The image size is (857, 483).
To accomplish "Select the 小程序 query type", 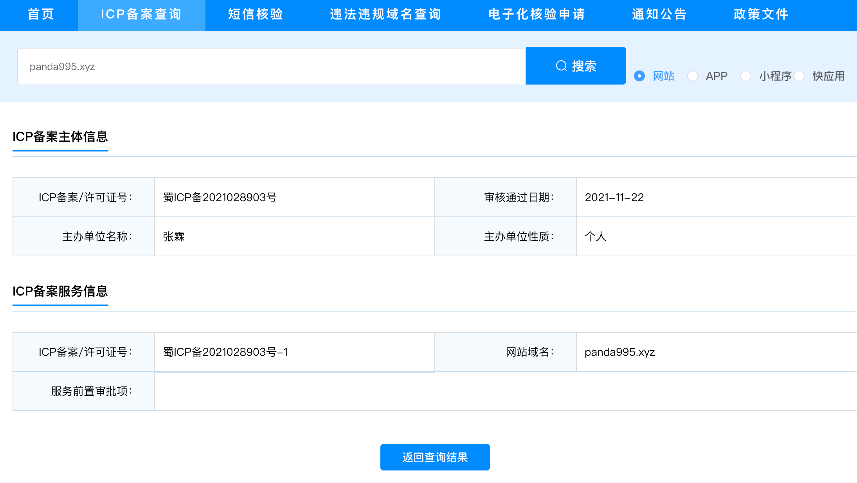I will [747, 76].
